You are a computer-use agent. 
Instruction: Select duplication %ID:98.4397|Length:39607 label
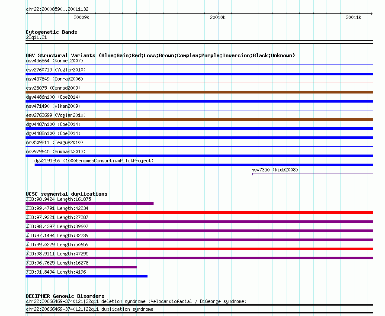pyautogui.click(x=57, y=226)
